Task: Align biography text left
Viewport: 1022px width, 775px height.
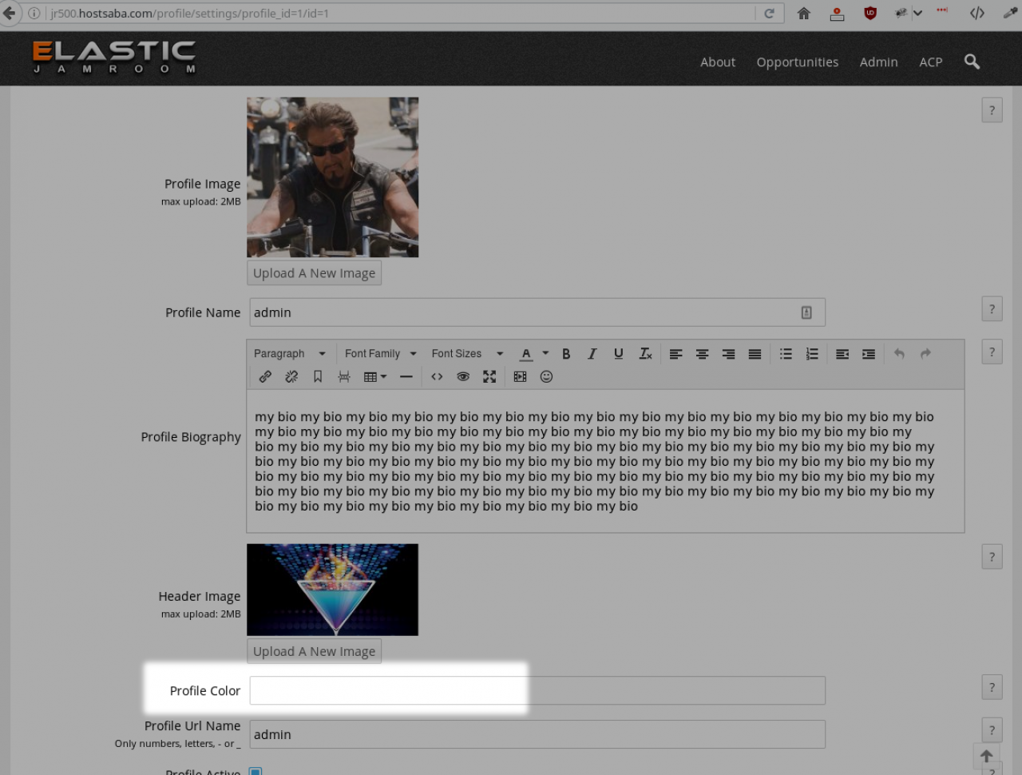Action: coord(675,354)
